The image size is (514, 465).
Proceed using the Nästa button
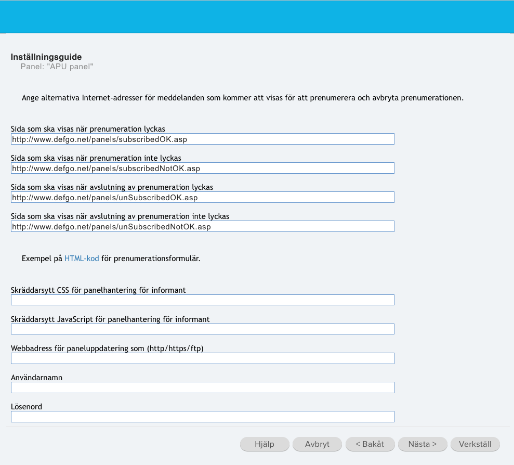tap(422, 444)
